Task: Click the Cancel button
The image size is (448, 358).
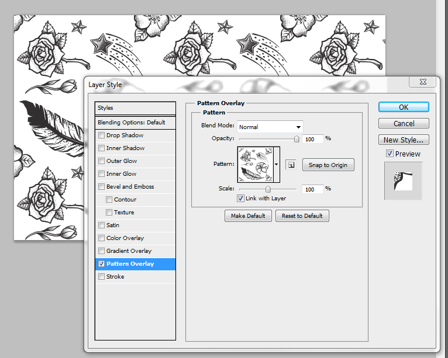Action: pyautogui.click(x=404, y=123)
